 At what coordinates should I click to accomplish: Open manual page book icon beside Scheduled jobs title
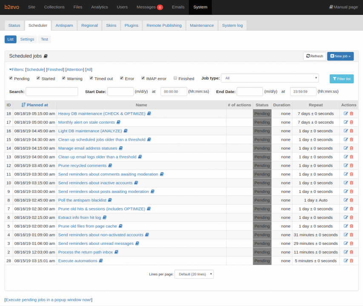46,56
